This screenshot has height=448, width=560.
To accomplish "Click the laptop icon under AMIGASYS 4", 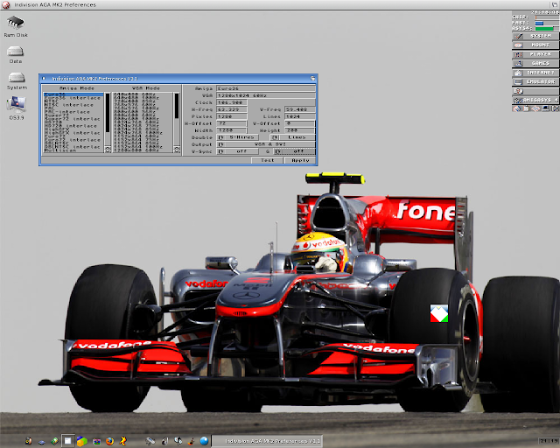I will 545,108.
